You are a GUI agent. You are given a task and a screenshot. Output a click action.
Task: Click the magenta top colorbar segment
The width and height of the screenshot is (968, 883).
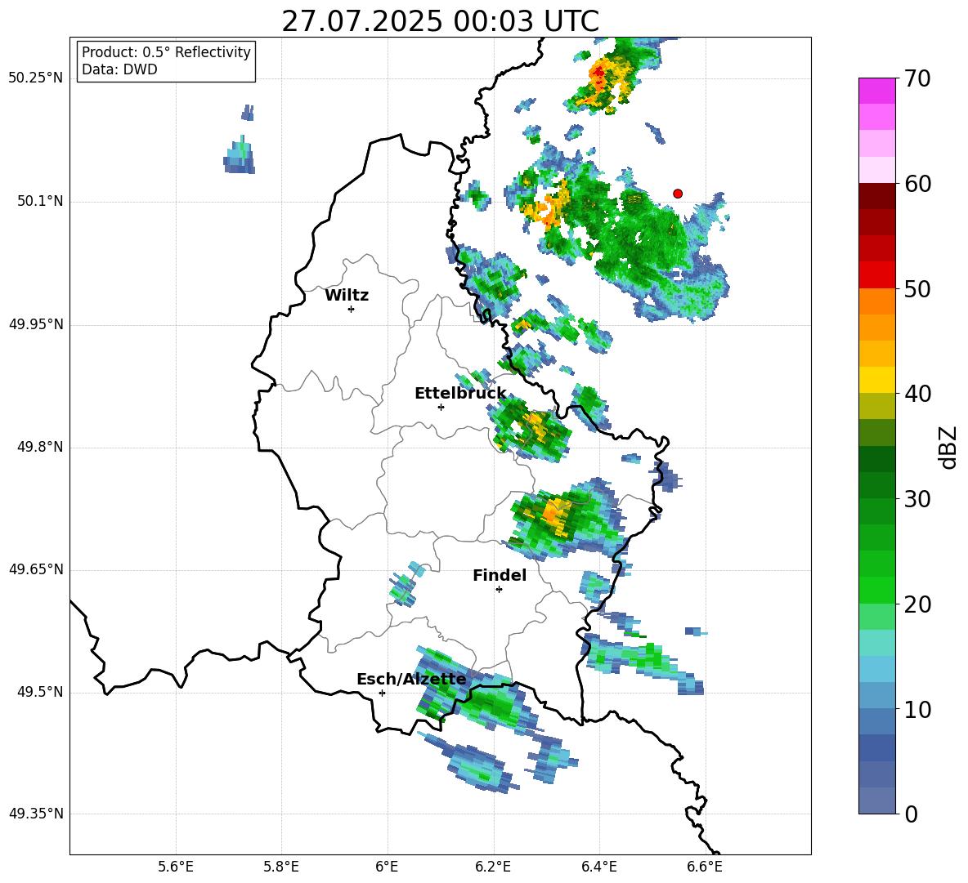(x=877, y=91)
